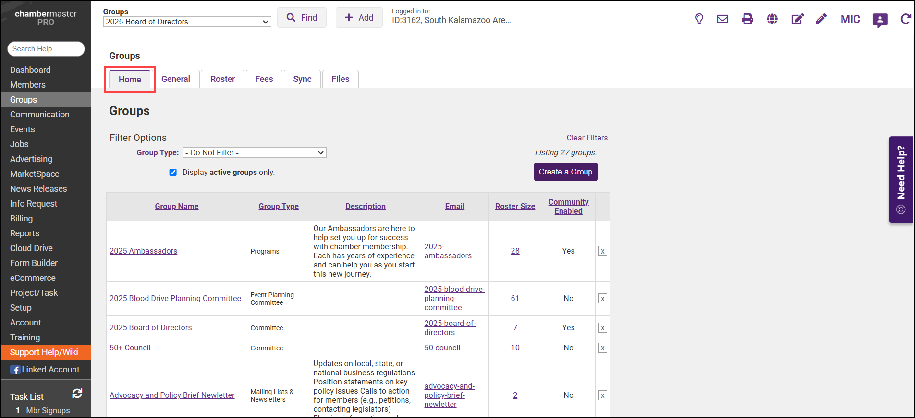
Task: Refresh the Task List
Action: [77, 394]
